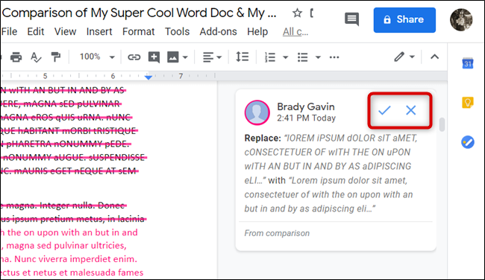Apply a numbered list

[x=269, y=57]
